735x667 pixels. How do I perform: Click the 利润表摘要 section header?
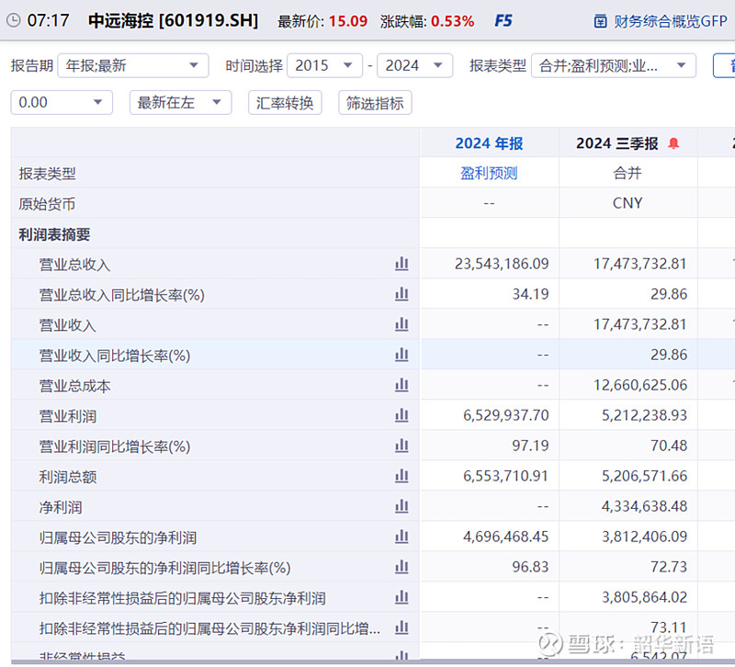coord(54,234)
